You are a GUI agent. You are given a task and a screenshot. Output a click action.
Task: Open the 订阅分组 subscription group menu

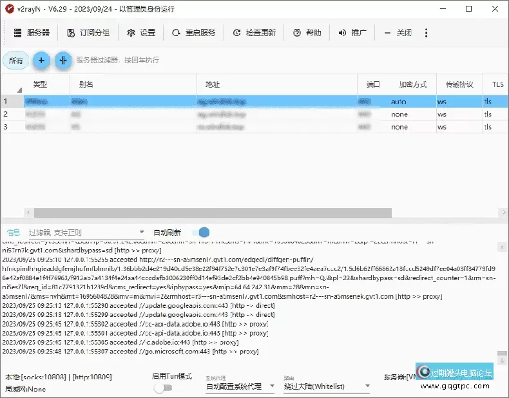click(88, 33)
